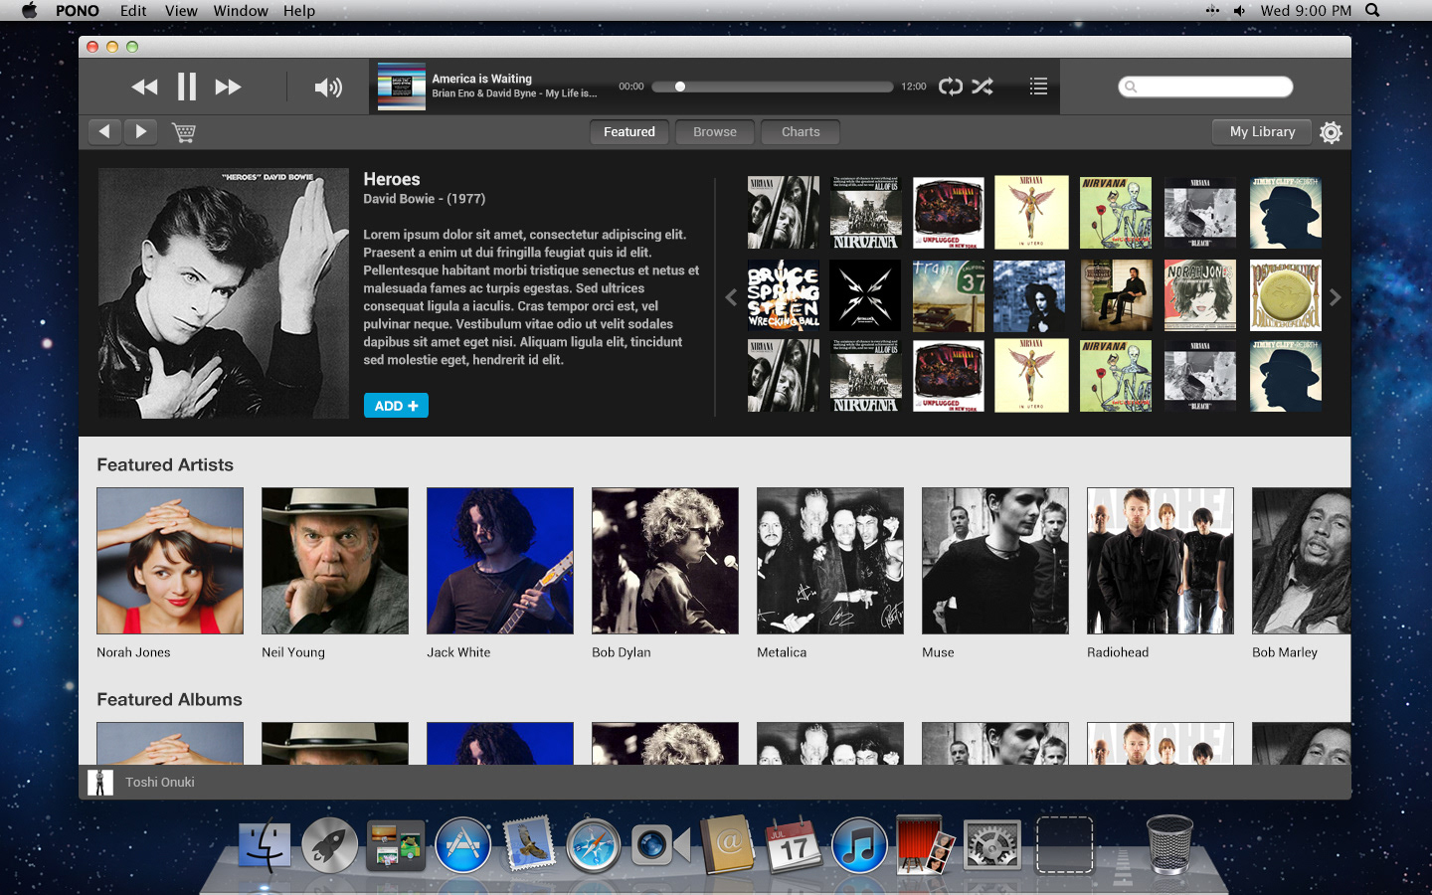This screenshot has width=1432, height=895.
Task: Open the View menu
Action: tap(181, 11)
